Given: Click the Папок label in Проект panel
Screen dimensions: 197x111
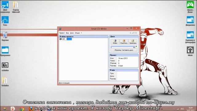Looking at the screenshot, I should point(112,61).
